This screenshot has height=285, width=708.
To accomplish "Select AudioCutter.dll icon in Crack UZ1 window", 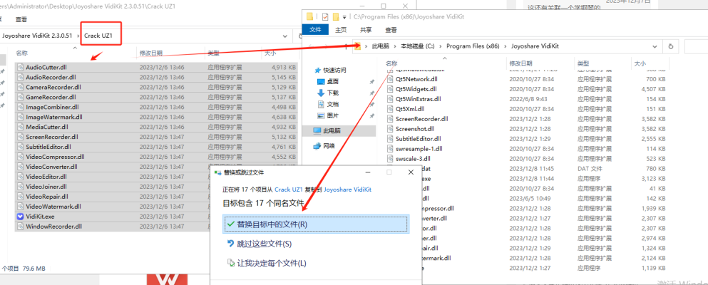I will pyautogui.click(x=20, y=67).
